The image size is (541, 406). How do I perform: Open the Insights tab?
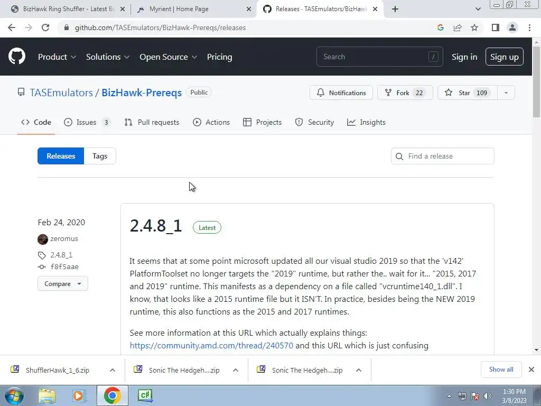pyautogui.click(x=366, y=122)
